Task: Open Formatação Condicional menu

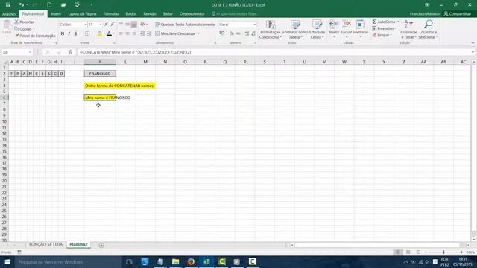Action: 270,30
